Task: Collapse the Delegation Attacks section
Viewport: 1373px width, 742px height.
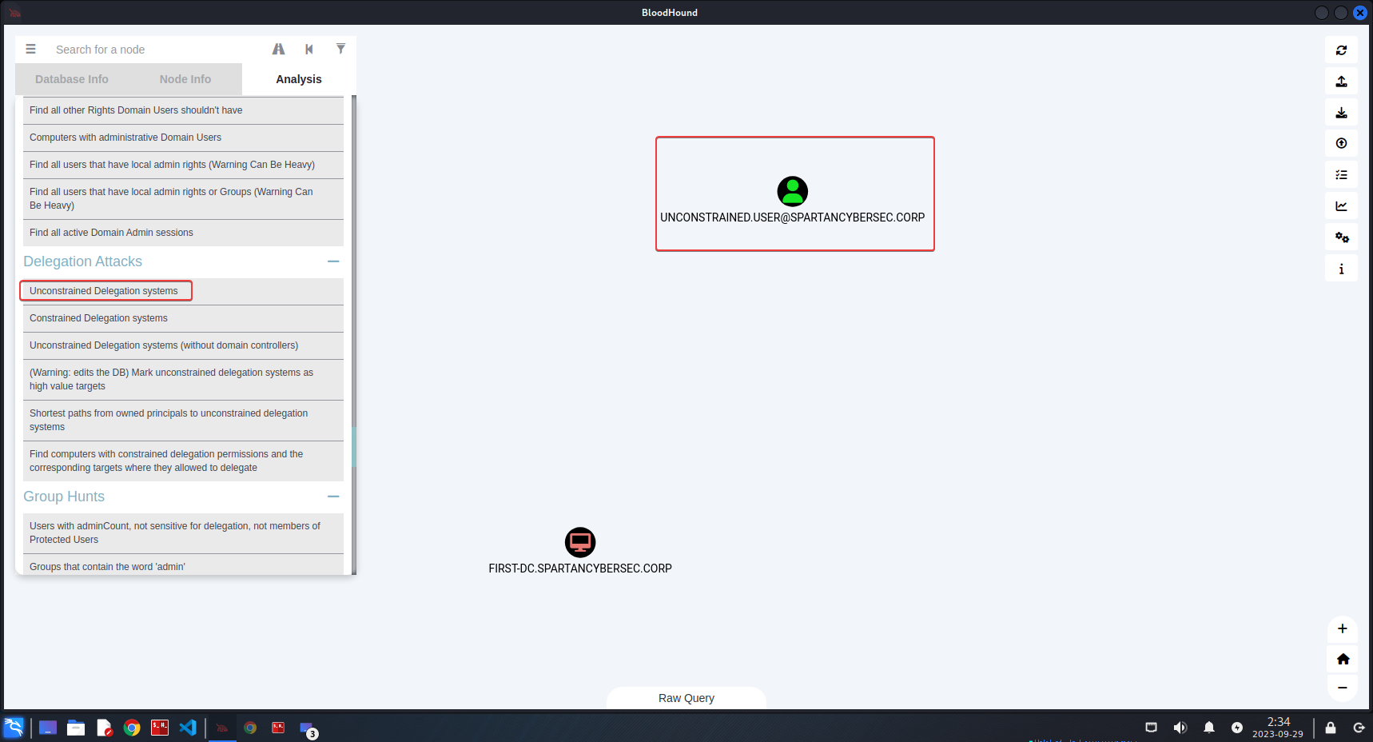Action: 333,261
